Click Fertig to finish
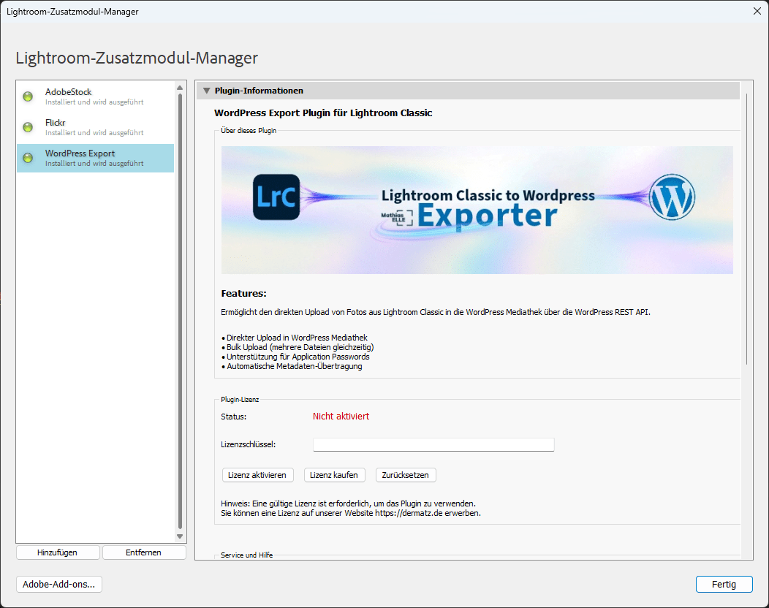This screenshot has height=608, width=769. (724, 584)
